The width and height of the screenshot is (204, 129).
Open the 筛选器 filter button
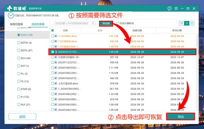[x=106, y=24]
